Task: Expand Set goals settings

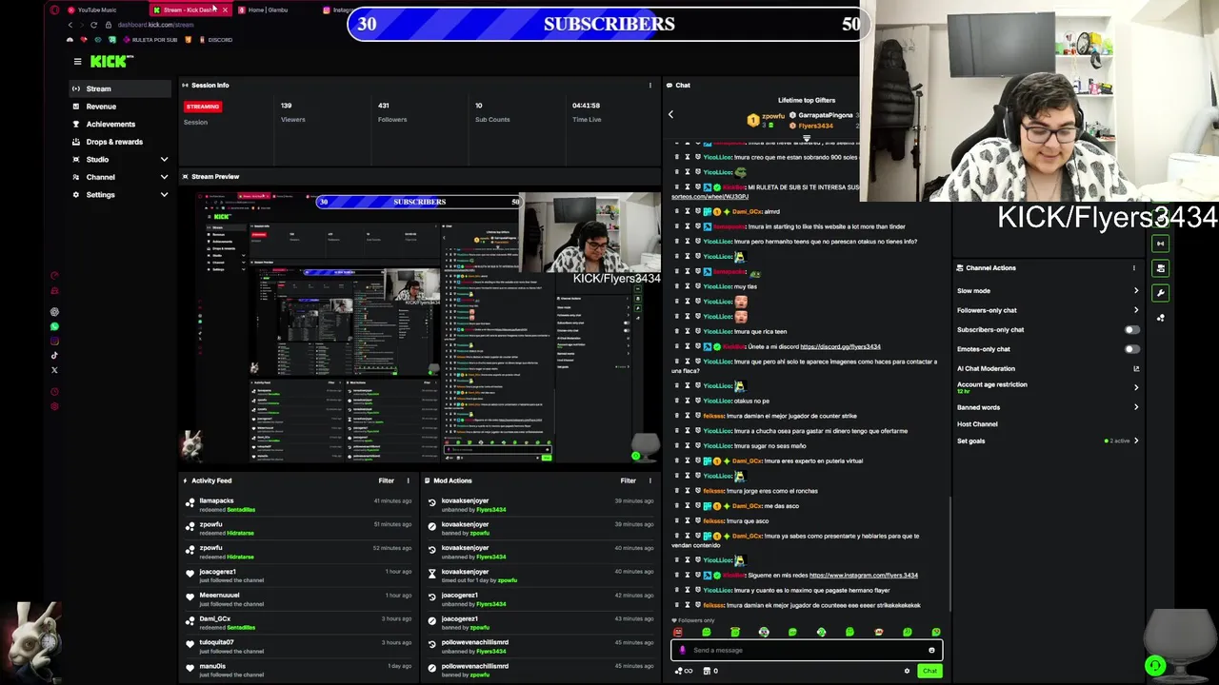Action: click(1136, 440)
